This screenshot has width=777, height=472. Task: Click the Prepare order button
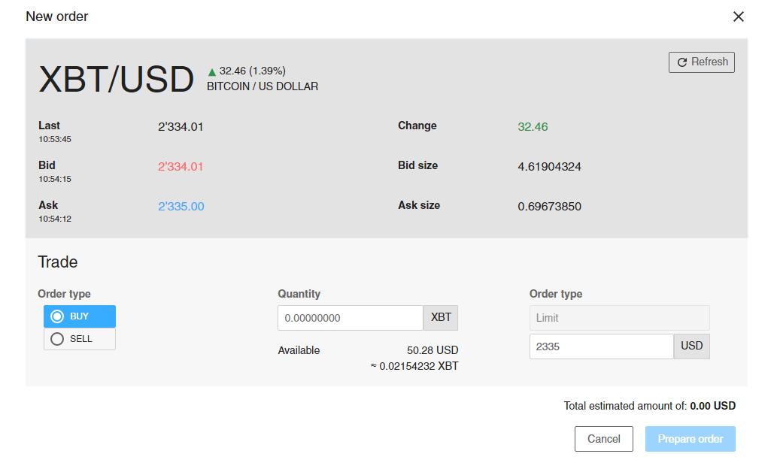tap(690, 439)
